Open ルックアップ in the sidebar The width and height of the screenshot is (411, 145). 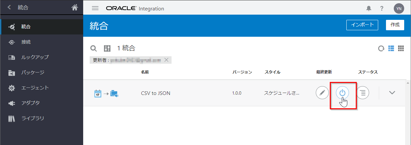[x=35, y=57]
